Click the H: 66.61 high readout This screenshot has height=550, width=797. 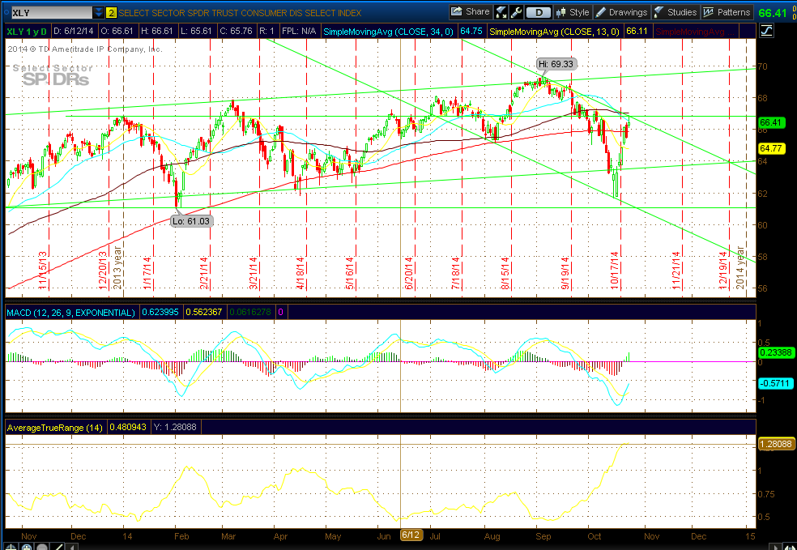tap(157, 32)
